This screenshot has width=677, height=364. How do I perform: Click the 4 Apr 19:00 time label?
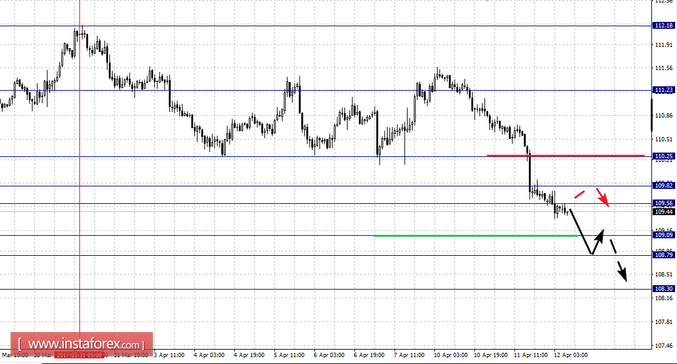pos(249,355)
